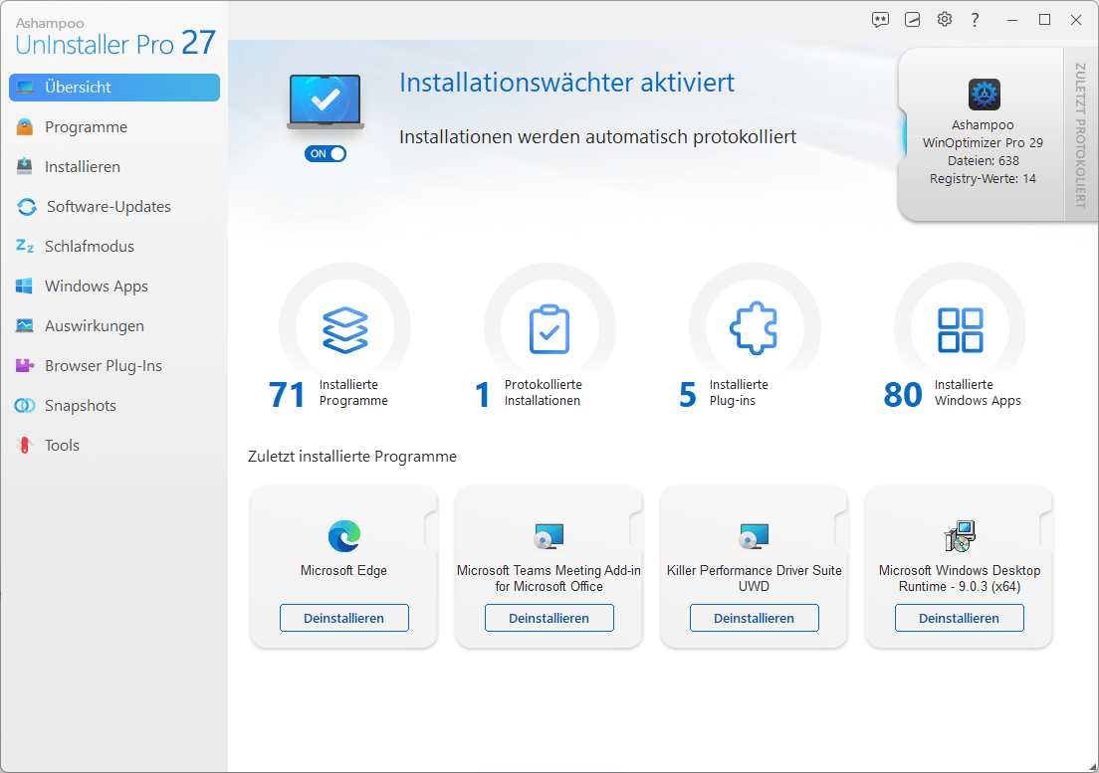Click the Auswirkungen chart icon
This screenshot has height=773, width=1099.
(25, 325)
